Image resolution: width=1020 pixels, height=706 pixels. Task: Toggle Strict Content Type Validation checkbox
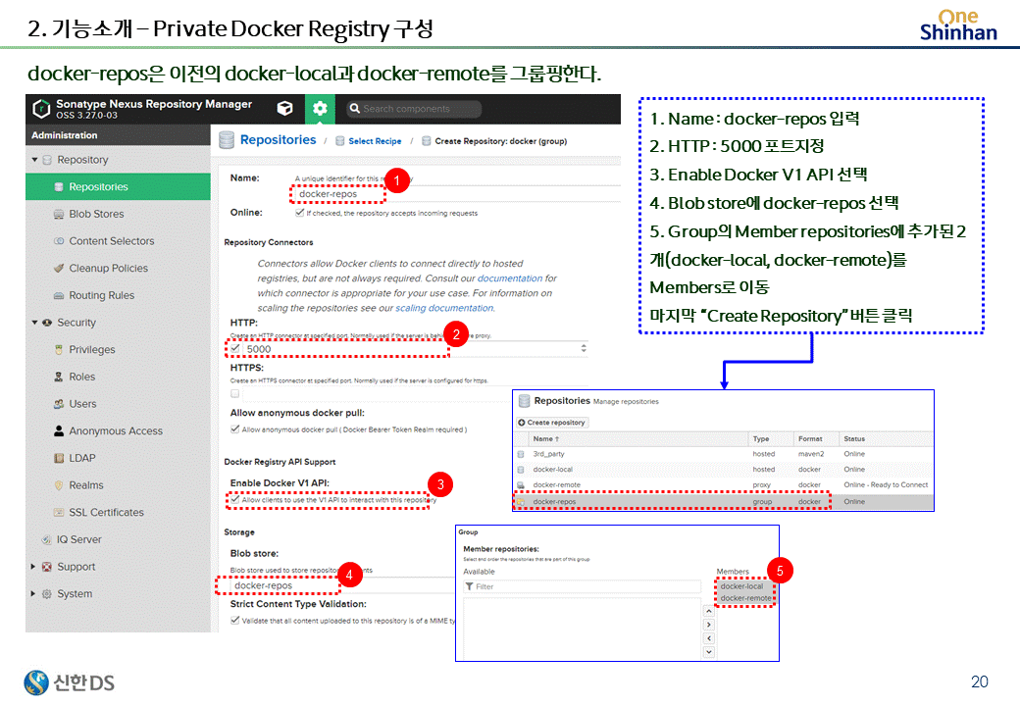tap(234, 620)
